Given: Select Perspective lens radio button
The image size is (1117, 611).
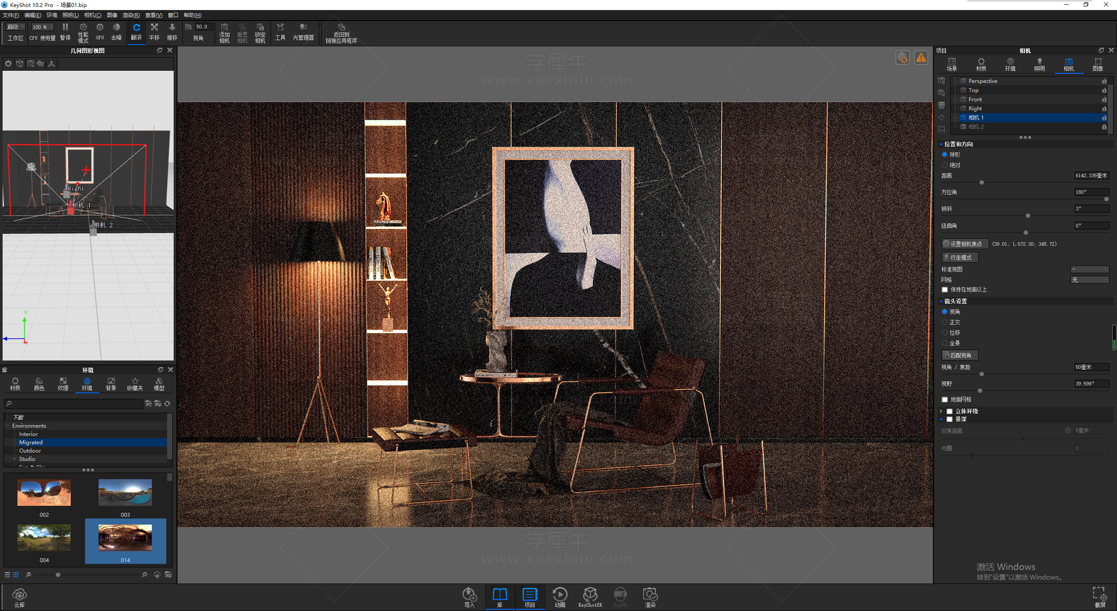Looking at the screenshot, I should 945,312.
